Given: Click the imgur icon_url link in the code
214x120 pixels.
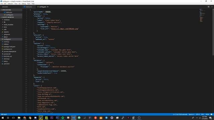Looking at the screenshot, I should (x=65, y=29).
